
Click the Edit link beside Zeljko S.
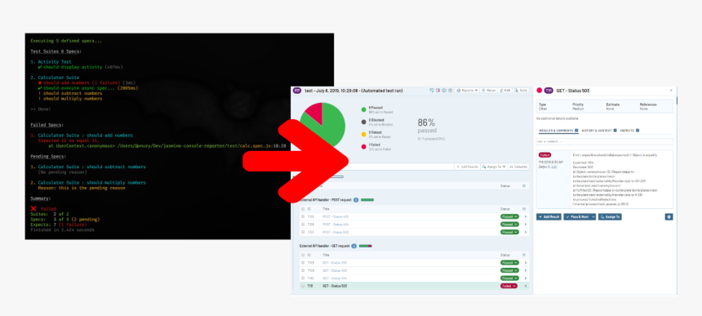[555, 167]
